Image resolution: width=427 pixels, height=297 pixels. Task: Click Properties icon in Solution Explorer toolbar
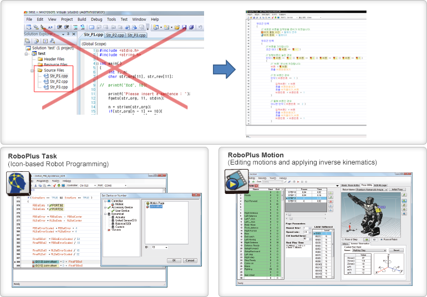point(28,41)
